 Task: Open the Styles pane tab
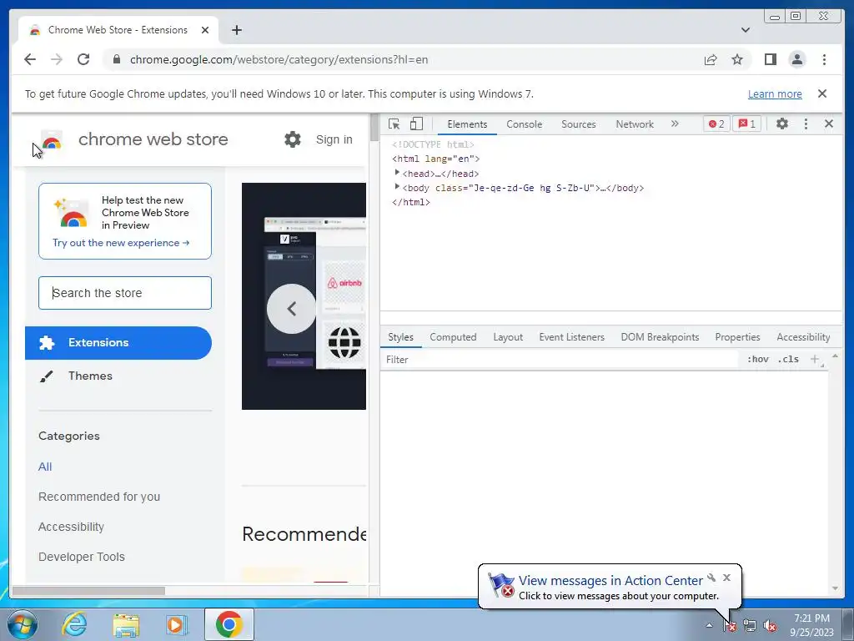400,337
